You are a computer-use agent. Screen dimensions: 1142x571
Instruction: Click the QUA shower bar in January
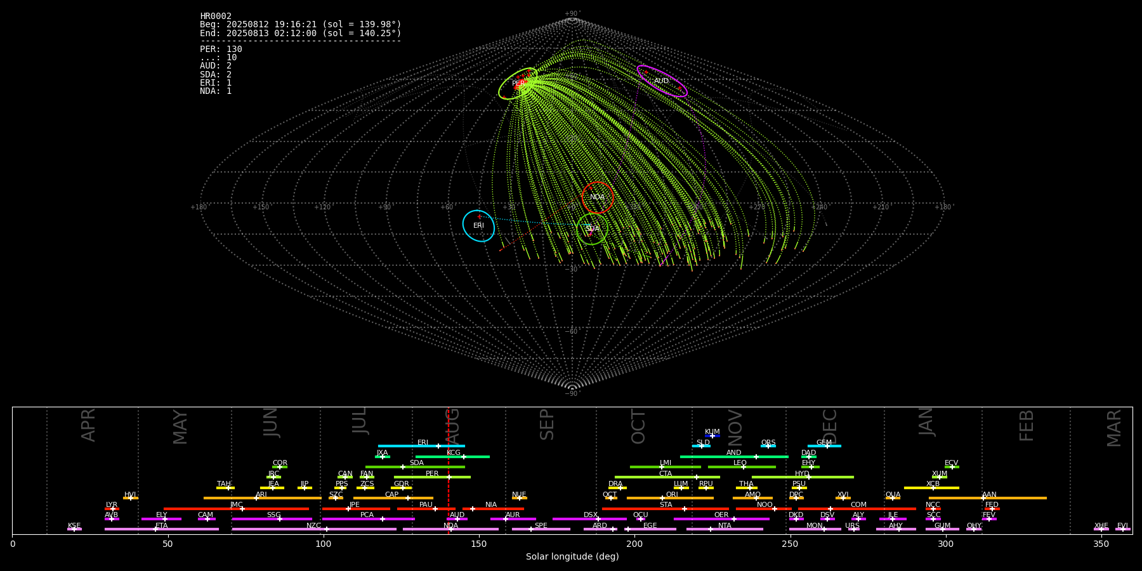pyautogui.click(x=893, y=498)
